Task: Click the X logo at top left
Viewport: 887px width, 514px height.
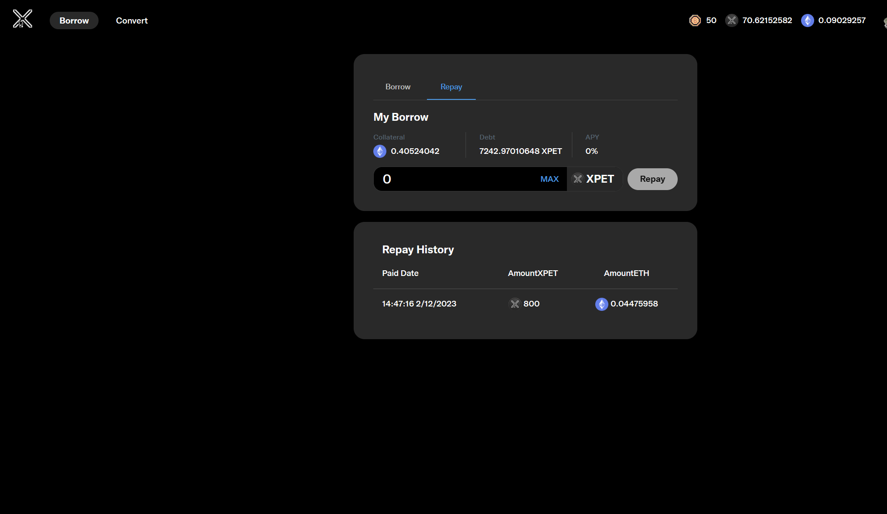Action: point(22,19)
